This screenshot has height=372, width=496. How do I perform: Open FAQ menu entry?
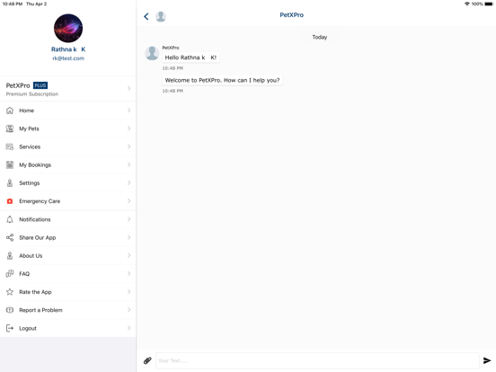tap(68, 274)
